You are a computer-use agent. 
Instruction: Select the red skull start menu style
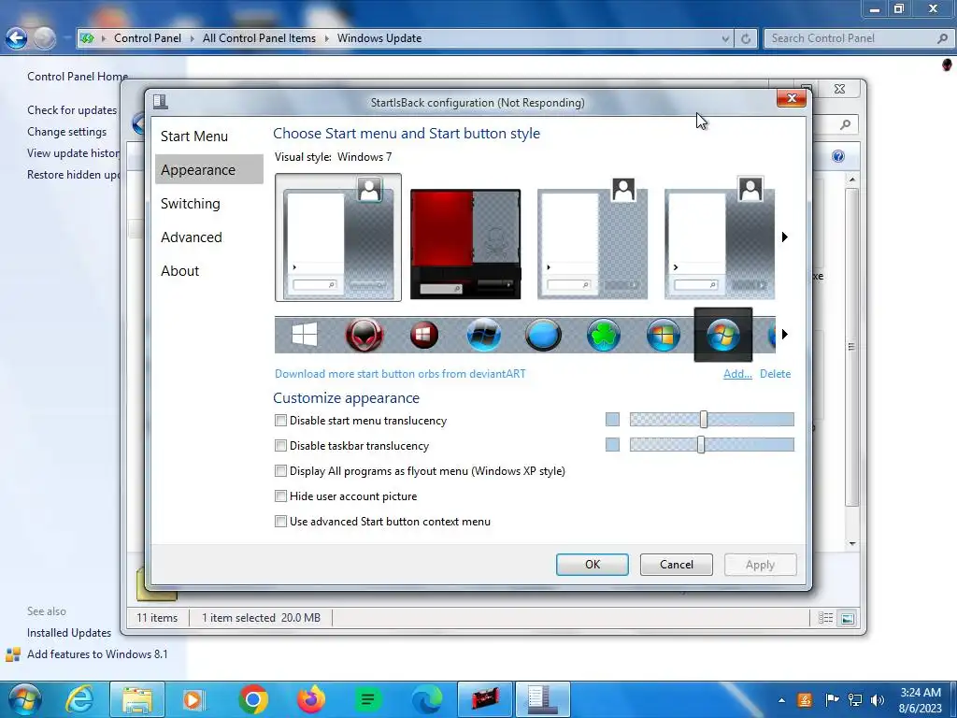click(x=465, y=244)
